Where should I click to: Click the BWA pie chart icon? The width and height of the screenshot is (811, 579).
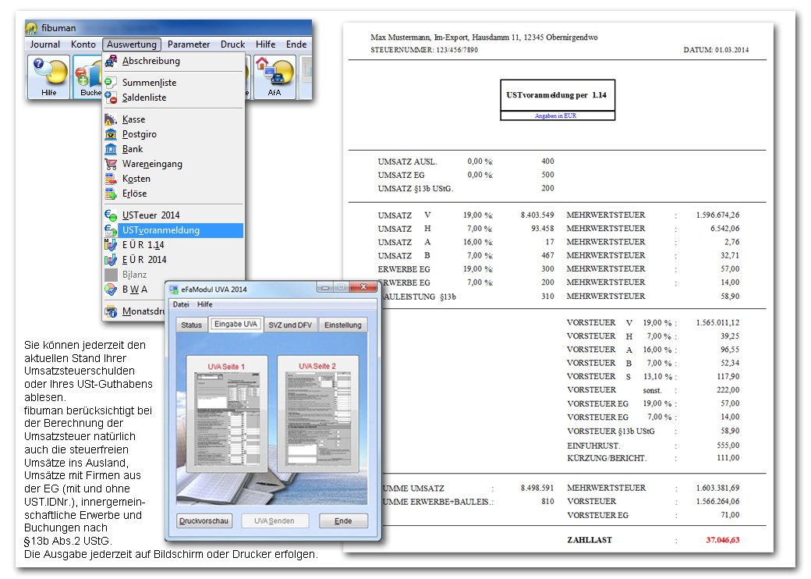click(111, 289)
